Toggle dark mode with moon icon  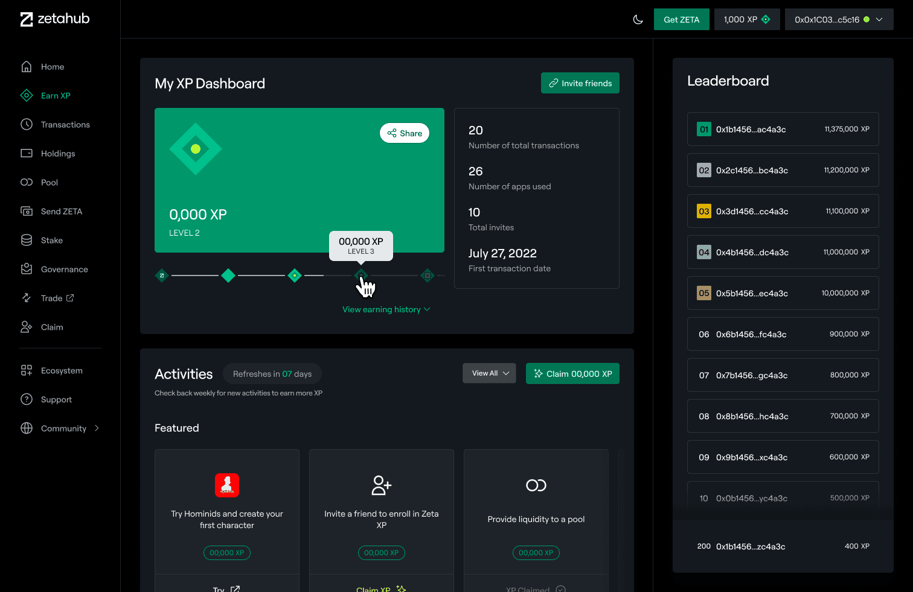tap(638, 19)
